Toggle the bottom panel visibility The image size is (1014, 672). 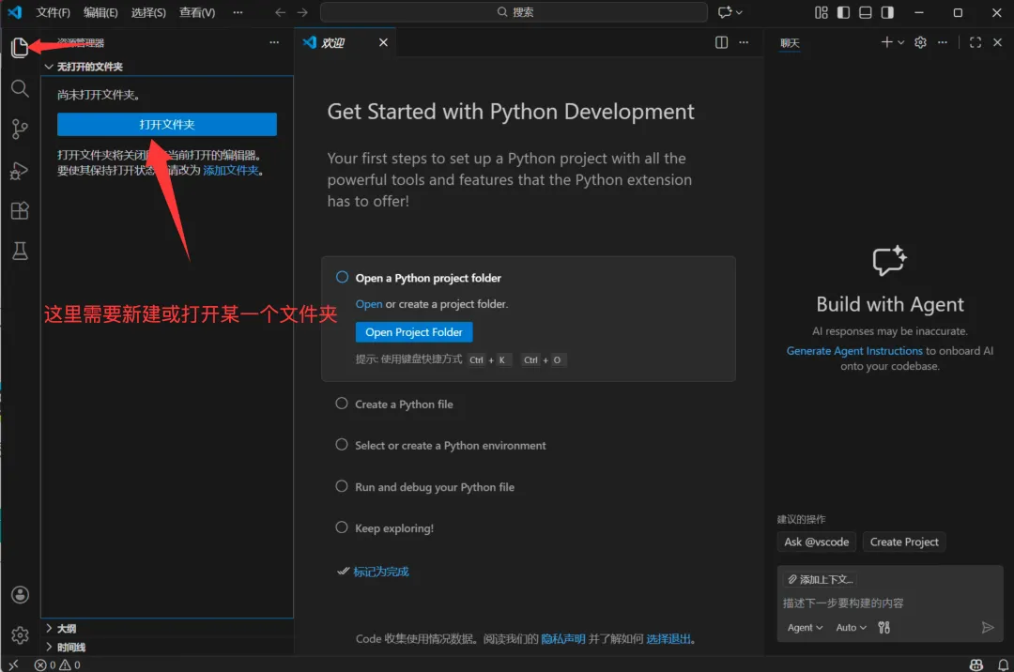[866, 12]
